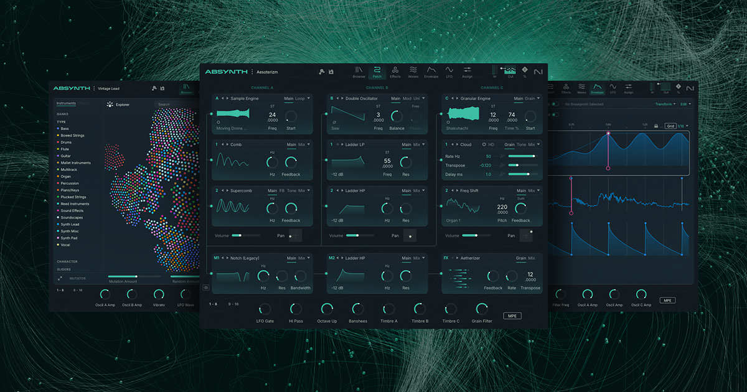Viewport: 747px width, 392px height.
Task: Click the Native Instruments logo
Action: [537, 70]
